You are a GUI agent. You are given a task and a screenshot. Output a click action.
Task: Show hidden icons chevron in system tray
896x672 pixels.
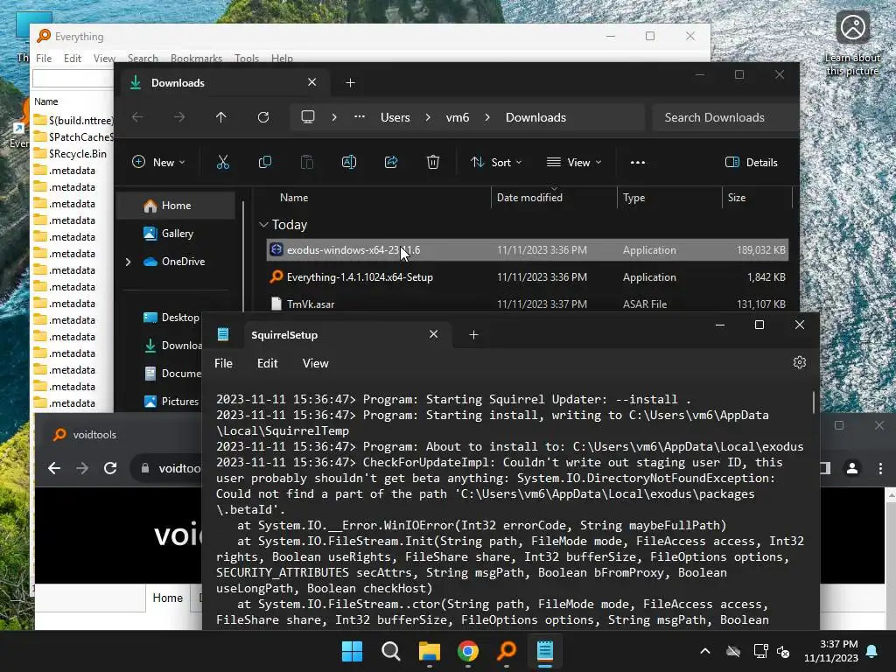pos(705,651)
